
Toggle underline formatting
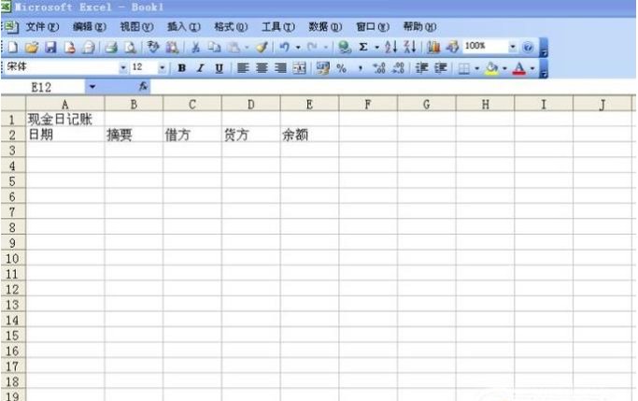[219, 68]
